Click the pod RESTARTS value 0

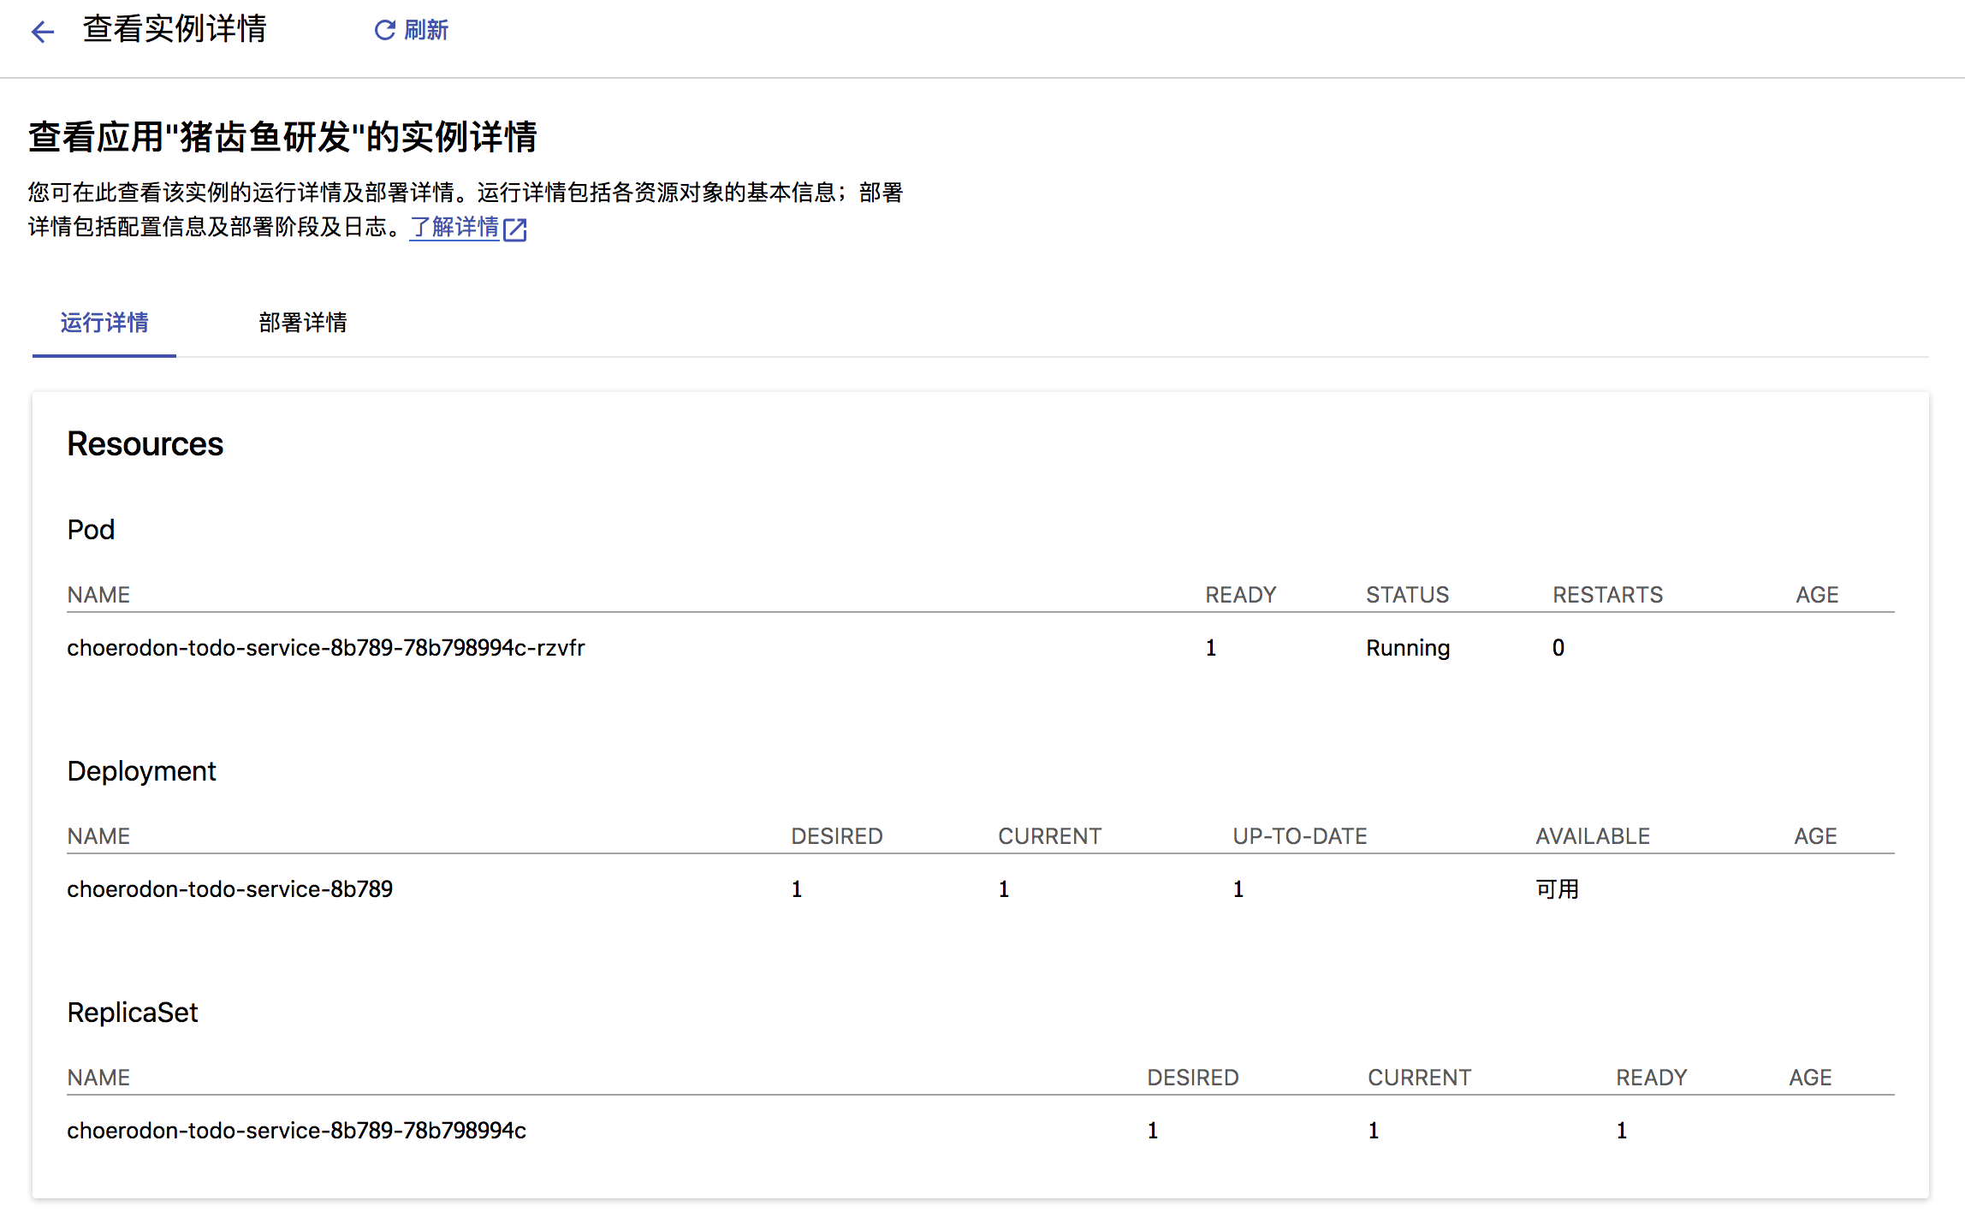(1558, 648)
